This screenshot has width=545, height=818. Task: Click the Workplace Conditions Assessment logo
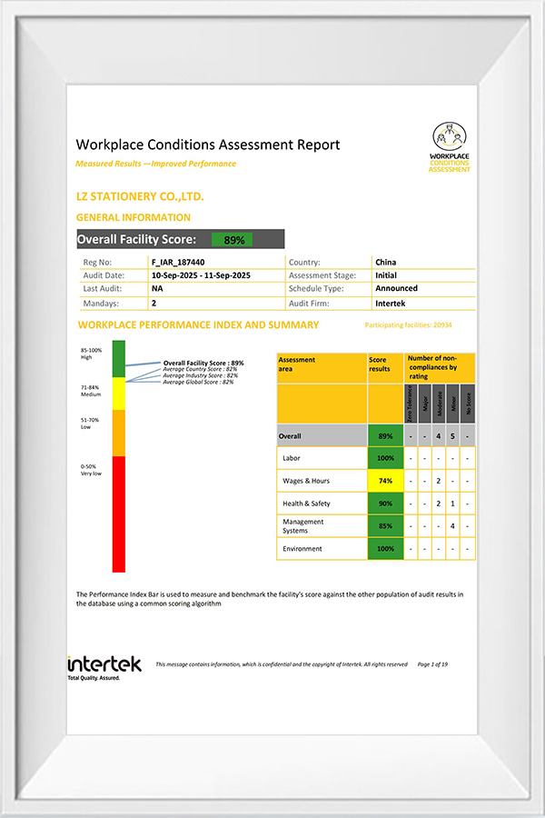(x=450, y=147)
